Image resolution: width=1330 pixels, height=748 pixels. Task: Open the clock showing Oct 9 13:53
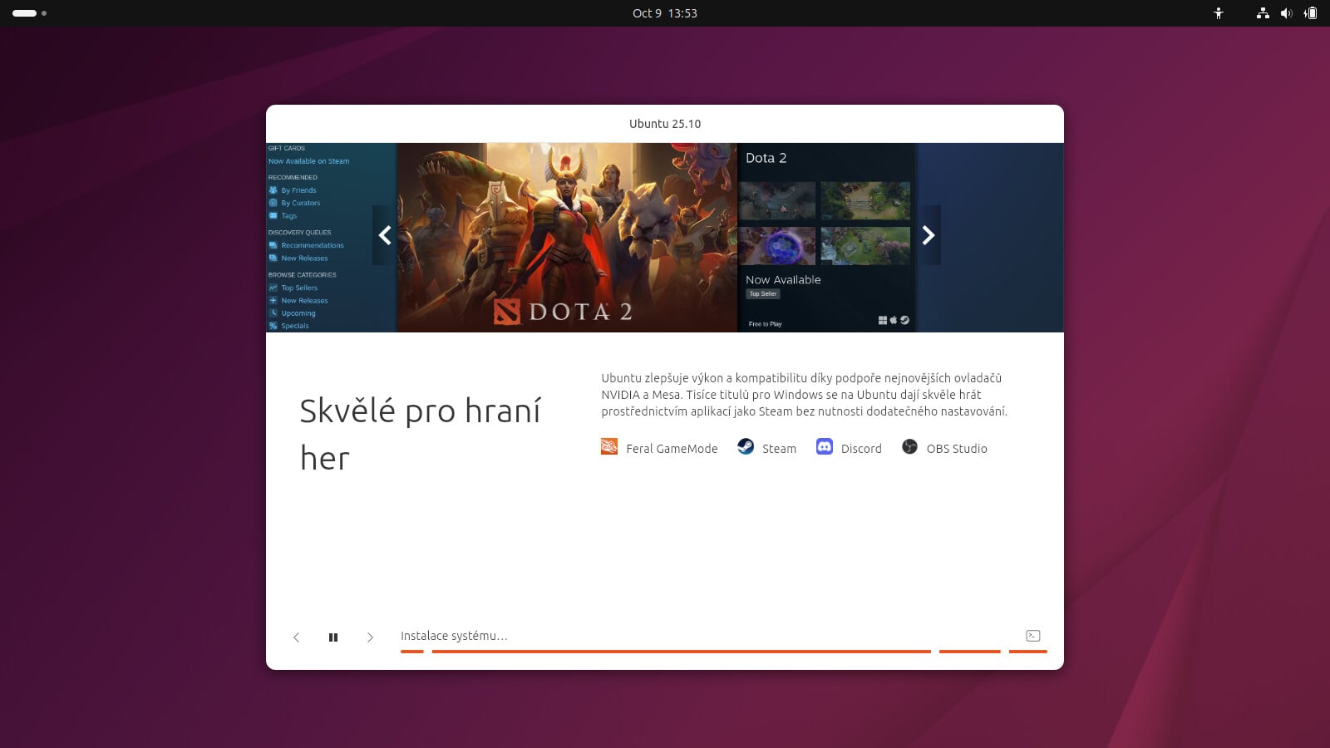coord(665,13)
